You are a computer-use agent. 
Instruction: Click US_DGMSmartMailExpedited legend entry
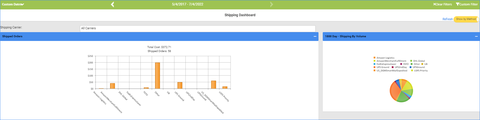coord(390,71)
